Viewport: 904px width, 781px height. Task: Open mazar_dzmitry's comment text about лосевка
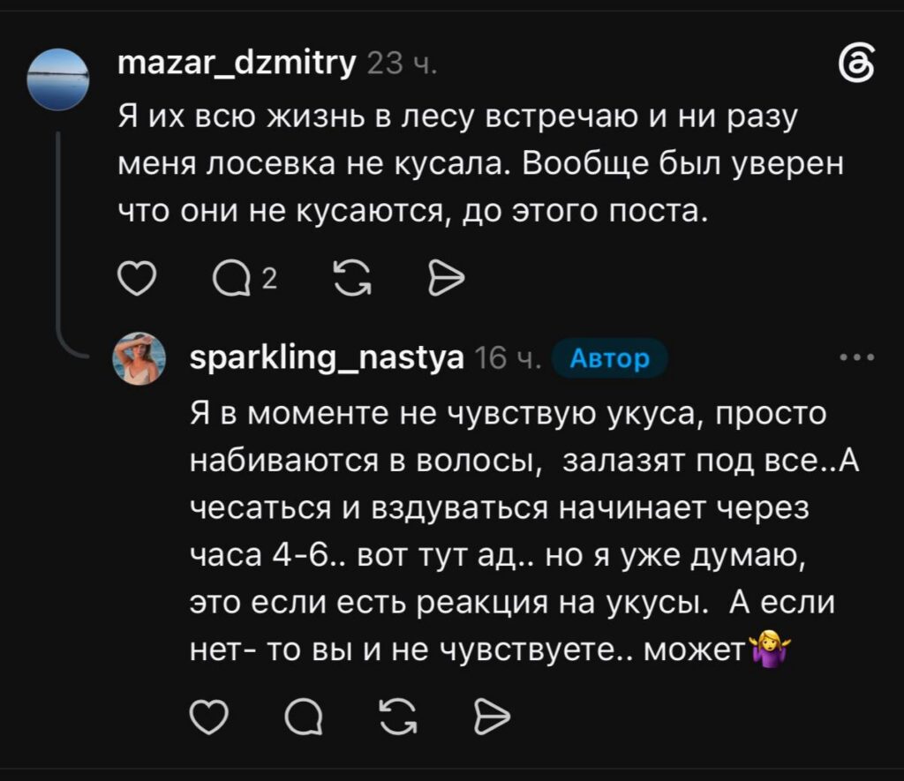tap(480, 164)
